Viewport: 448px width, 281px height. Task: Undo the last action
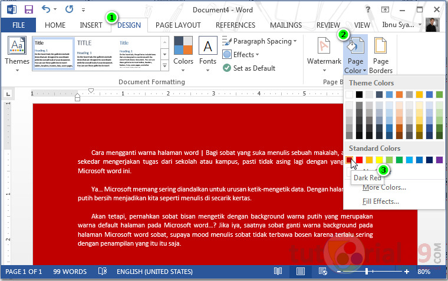[46, 9]
